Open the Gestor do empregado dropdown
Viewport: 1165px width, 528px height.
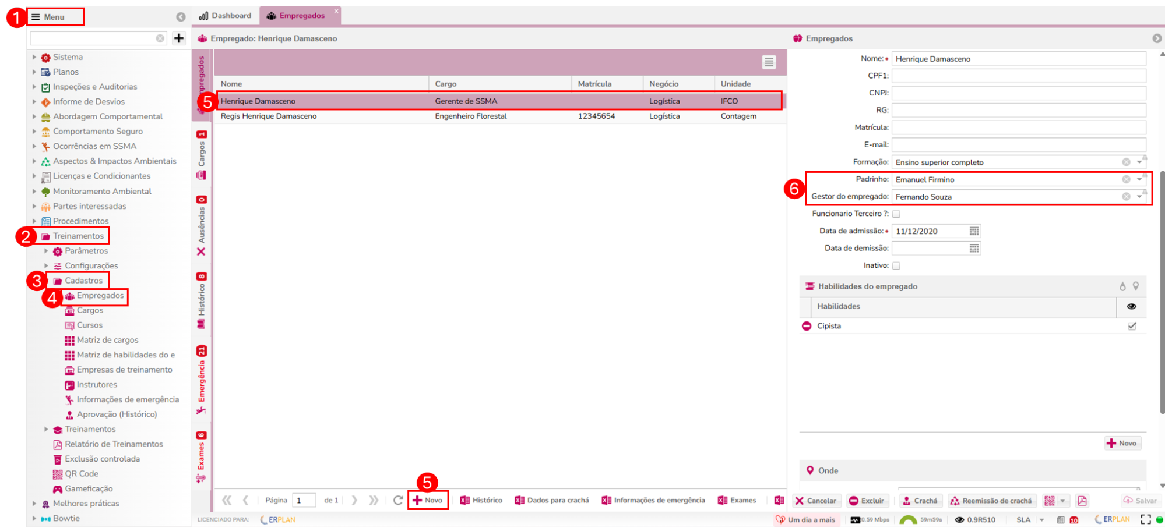[x=1139, y=197]
